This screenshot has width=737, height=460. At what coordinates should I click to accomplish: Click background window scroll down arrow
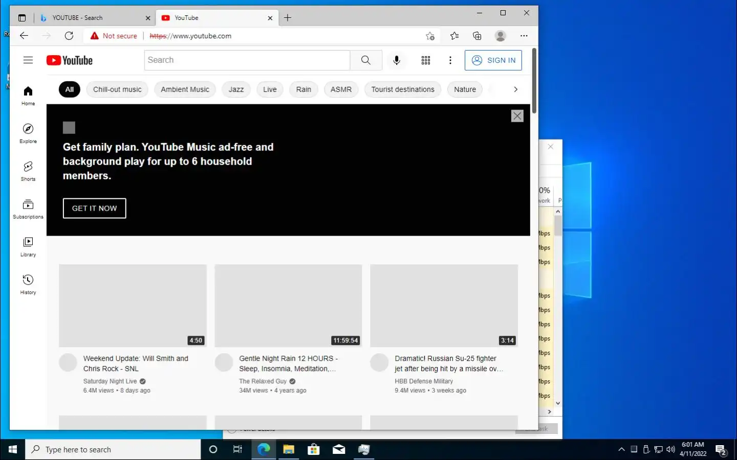coord(558,403)
